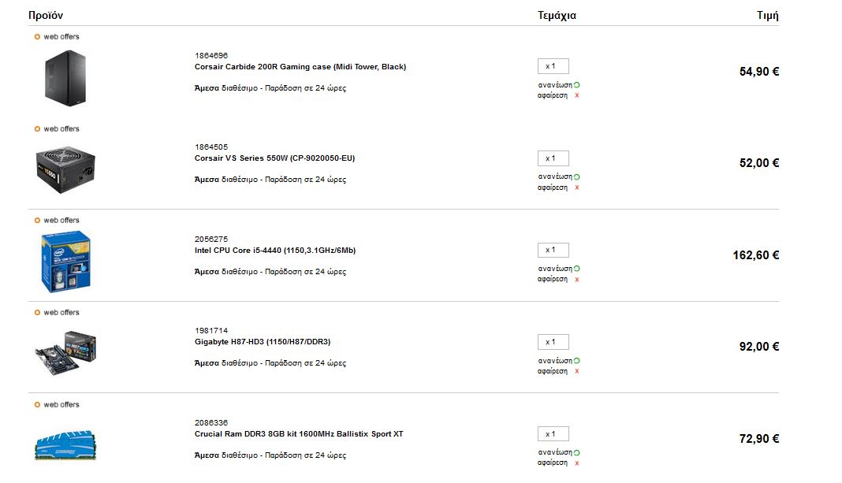Screen dimensions: 842x483
Task: Click the green refresh icon for Intel Core i5-4440
Action: (577, 269)
